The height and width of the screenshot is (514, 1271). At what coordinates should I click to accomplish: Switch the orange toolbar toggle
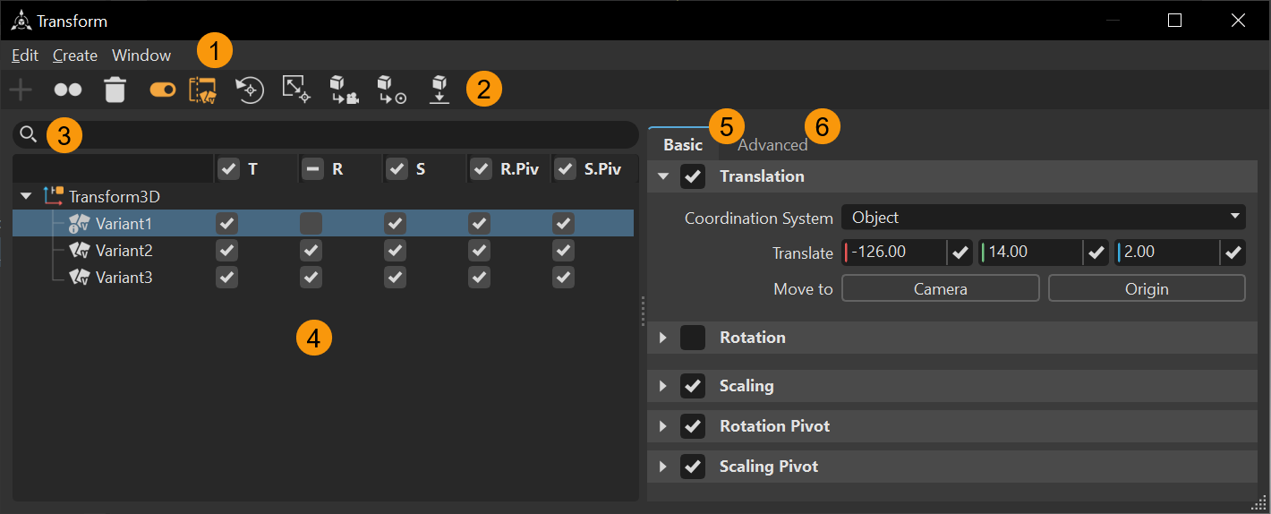163,90
